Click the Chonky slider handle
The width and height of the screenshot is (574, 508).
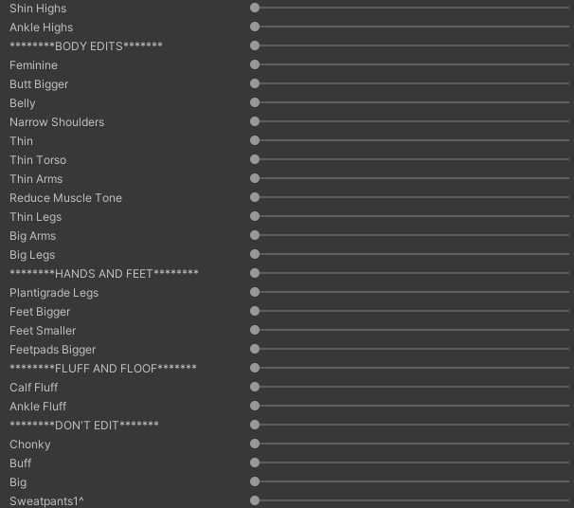point(255,444)
